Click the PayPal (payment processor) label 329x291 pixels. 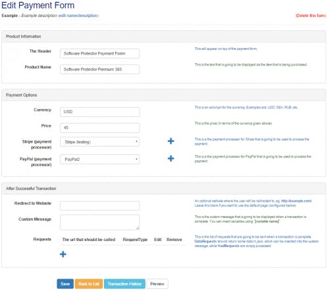[36, 162]
